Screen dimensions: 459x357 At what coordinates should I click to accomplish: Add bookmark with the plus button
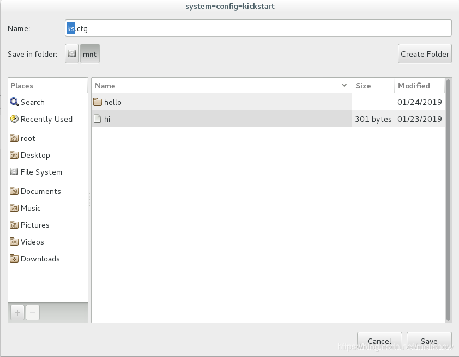point(17,313)
